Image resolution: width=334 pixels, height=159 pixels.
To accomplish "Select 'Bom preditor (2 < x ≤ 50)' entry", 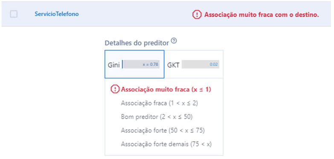I will 157,117.
